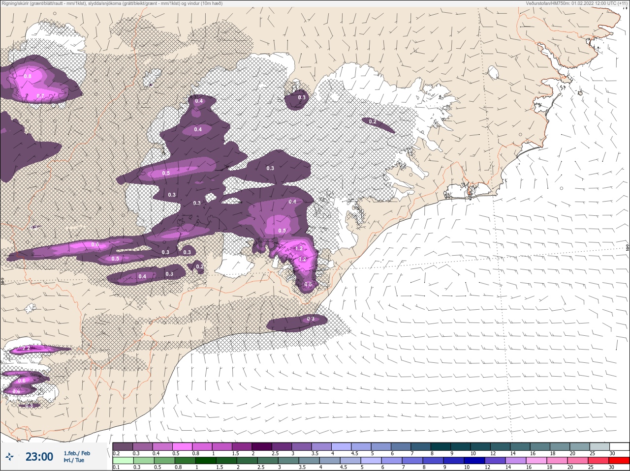Click the Veðurstofan logo icon beside the time

(x=10, y=457)
